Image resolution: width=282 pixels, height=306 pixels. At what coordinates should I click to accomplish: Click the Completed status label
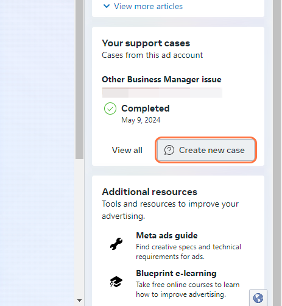point(146,109)
